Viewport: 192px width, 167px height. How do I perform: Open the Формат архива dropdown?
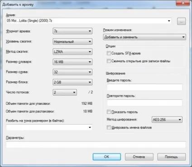[x=72, y=31]
